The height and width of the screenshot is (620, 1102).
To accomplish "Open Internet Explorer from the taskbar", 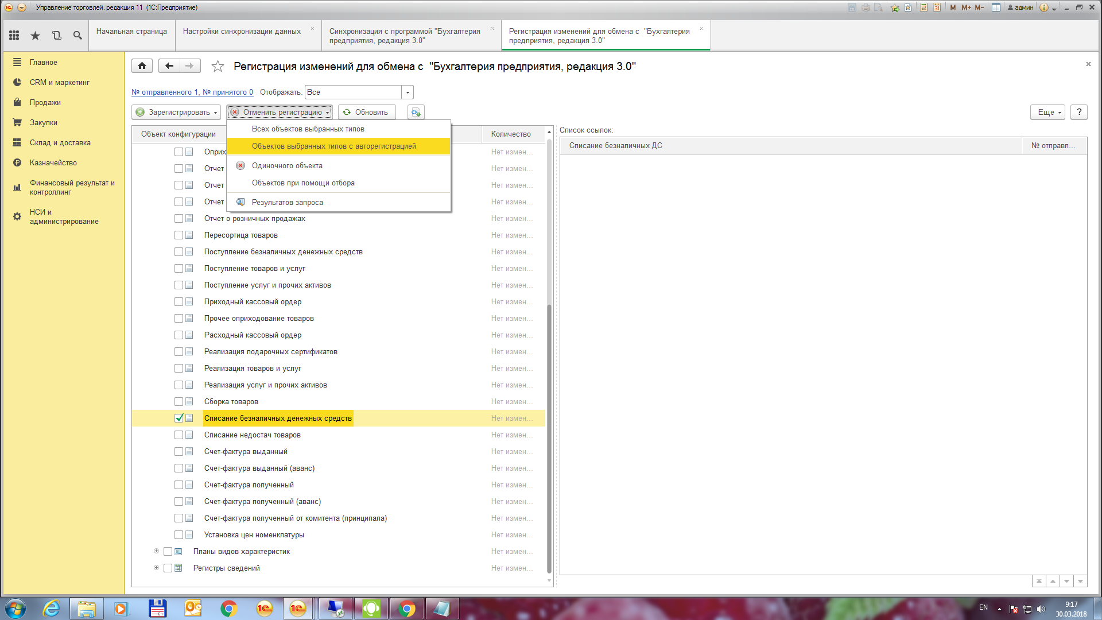I will pos(52,609).
